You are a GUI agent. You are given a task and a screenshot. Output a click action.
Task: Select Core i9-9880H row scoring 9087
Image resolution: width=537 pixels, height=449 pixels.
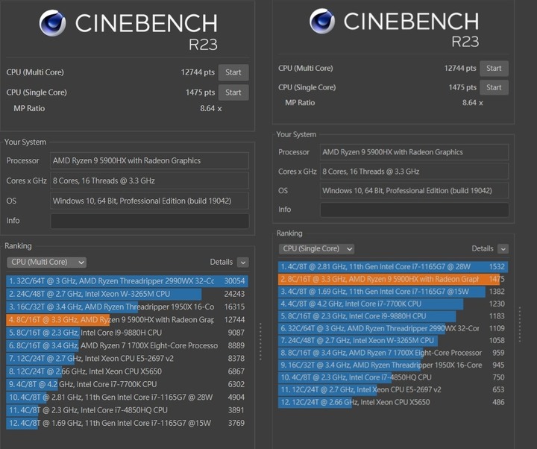(x=127, y=333)
